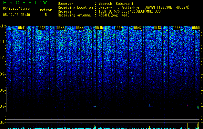
Task: Click the kHz axis unit label
Action: click(x=3, y=26)
